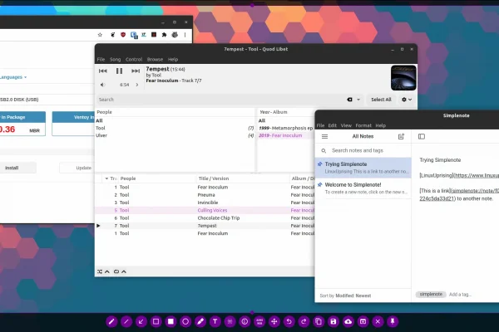The height and width of the screenshot is (332, 499).
Task: Unpin the Welcome to Simplenote note
Action: (320, 184)
